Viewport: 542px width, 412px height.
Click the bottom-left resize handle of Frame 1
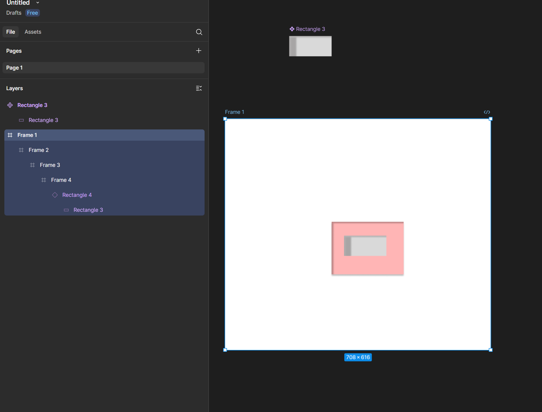pos(225,350)
